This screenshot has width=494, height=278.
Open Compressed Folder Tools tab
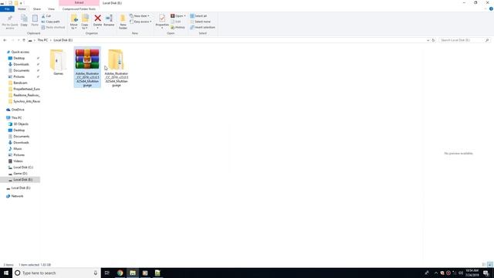[79, 9]
